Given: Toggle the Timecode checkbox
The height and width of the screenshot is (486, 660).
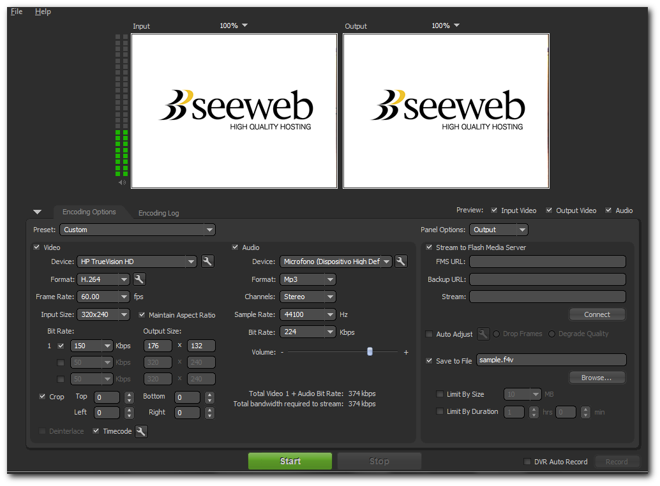Looking at the screenshot, I should click(96, 431).
